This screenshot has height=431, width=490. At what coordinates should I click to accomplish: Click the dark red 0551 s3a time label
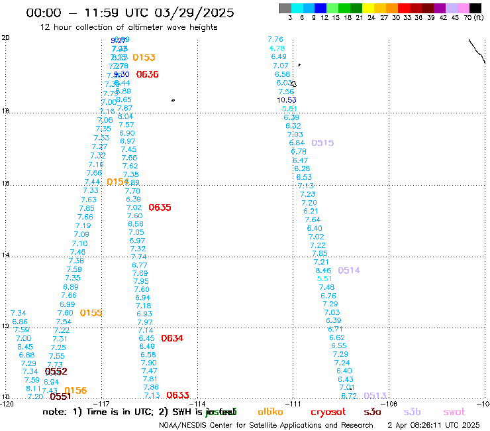pos(61,397)
